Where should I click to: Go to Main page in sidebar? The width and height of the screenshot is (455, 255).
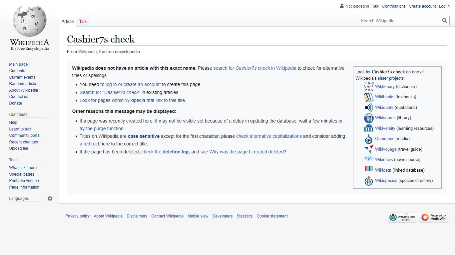click(x=18, y=64)
